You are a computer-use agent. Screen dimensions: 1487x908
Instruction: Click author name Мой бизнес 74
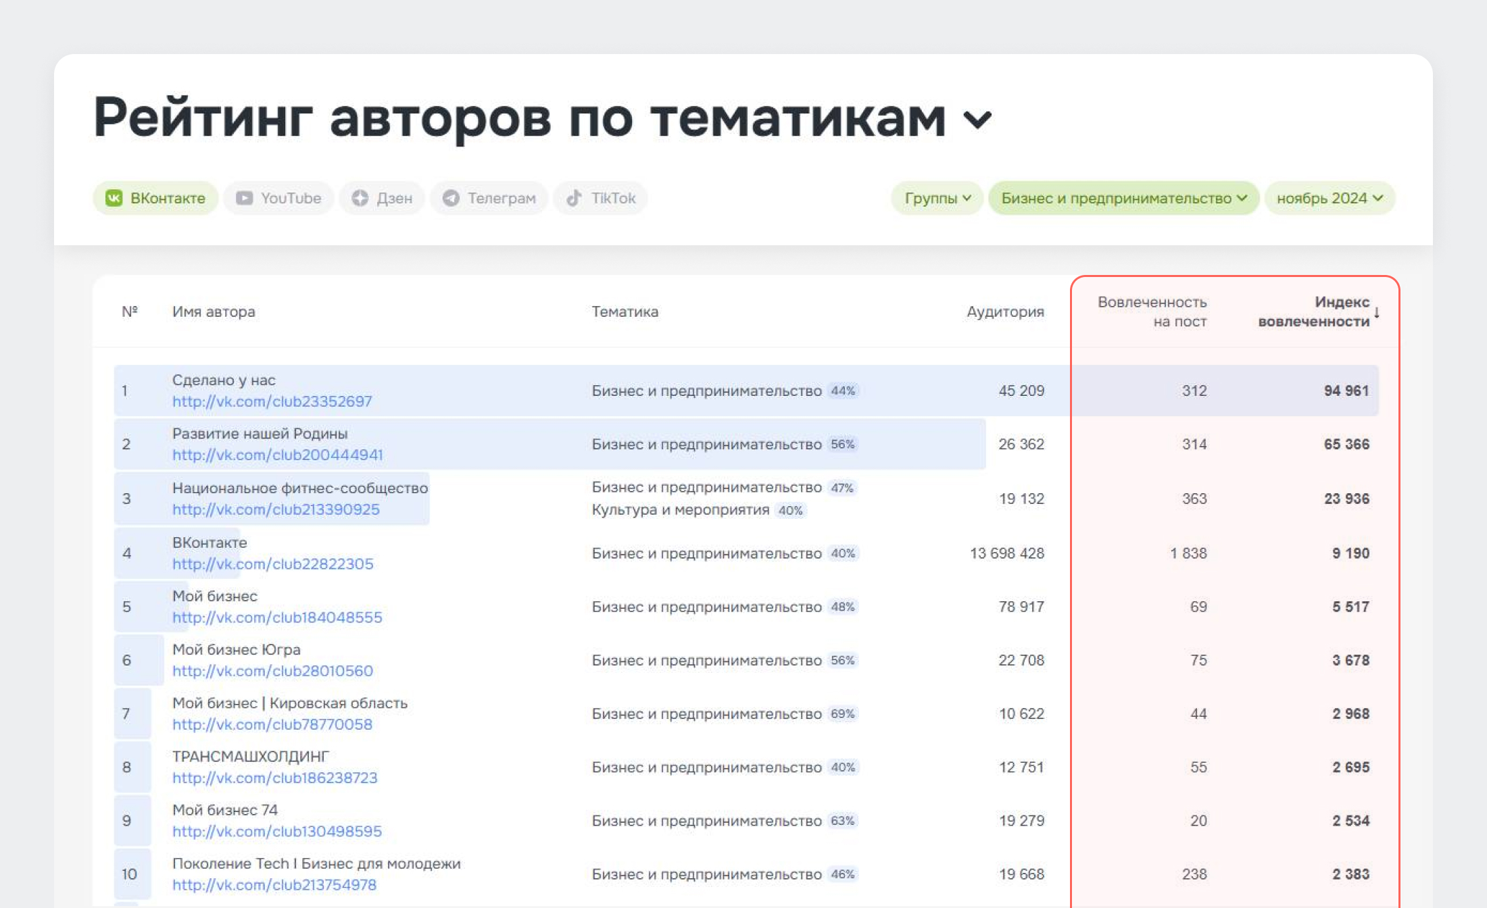pos(225,809)
